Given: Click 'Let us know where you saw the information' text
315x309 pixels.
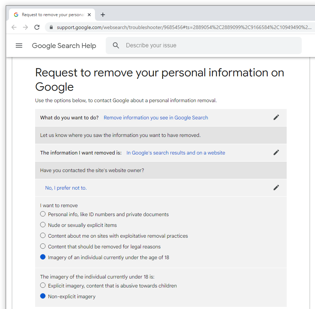Looking at the screenshot, I should click(120, 135).
